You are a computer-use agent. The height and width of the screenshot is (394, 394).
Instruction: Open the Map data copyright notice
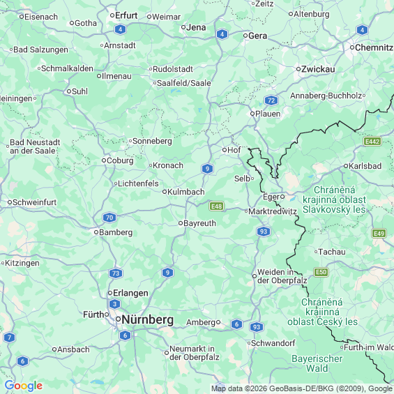coord(302,388)
